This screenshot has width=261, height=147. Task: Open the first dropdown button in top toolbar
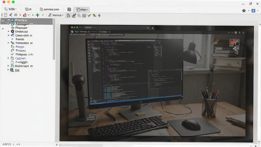pyautogui.click(x=10, y=9)
